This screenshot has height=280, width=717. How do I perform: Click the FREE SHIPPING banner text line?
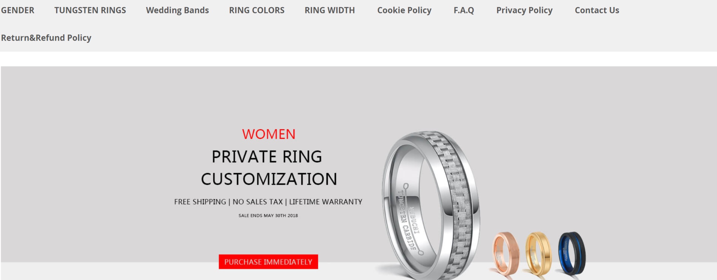268,202
